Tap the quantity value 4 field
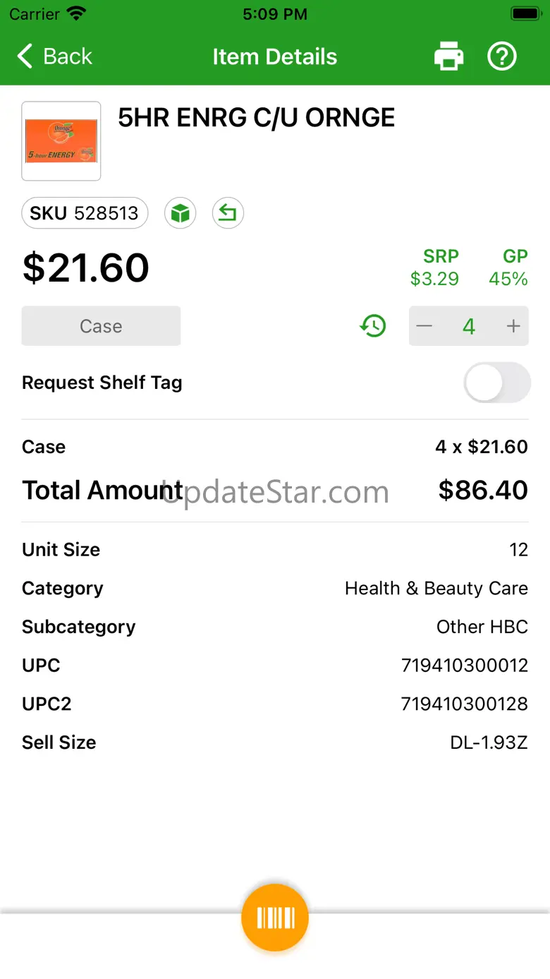 tap(469, 326)
